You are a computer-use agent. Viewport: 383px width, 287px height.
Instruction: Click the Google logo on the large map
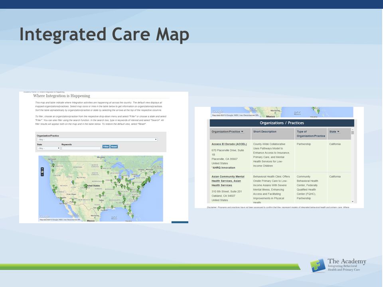coord(44,216)
